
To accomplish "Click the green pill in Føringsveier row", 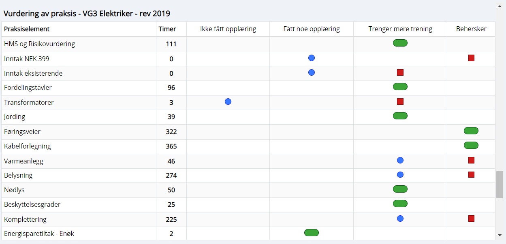I will pos(471,131).
